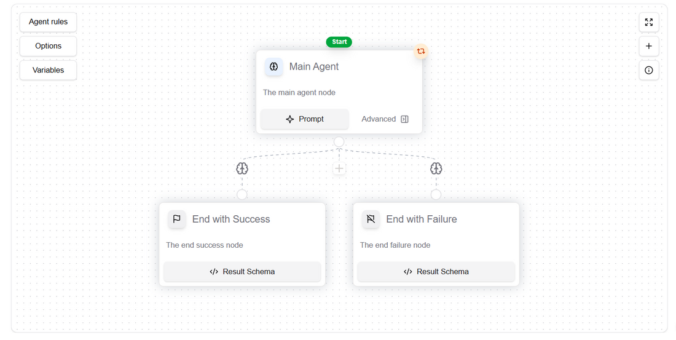This screenshot has height=340, width=676.
Task: Click the Main Agent output connector circle
Action: [x=339, y=142]
